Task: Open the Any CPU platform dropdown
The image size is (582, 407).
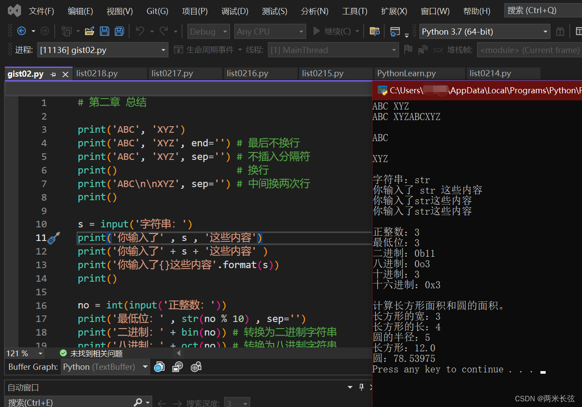Action: (270, 32)
